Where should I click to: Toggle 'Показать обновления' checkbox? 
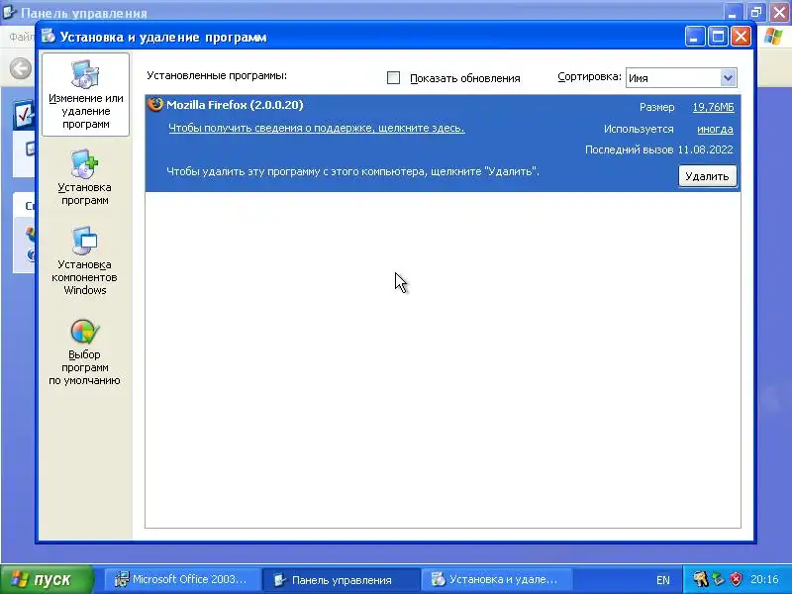393,78
